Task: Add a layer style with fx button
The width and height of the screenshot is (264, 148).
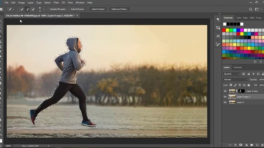Action: tap(236, 145)
